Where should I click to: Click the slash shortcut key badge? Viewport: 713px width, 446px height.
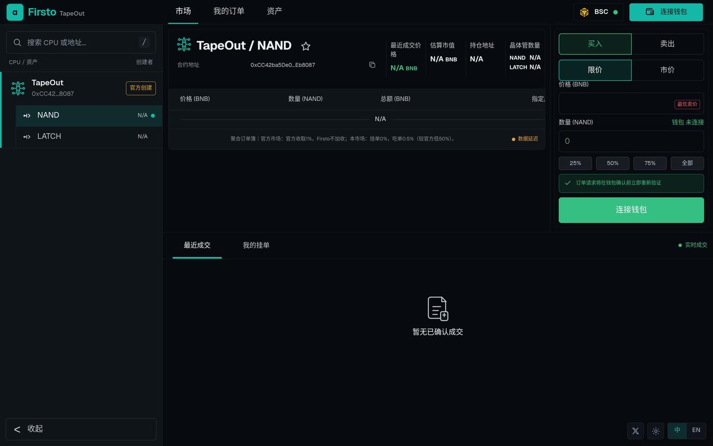pyautogui.click(x=144, y=42)
